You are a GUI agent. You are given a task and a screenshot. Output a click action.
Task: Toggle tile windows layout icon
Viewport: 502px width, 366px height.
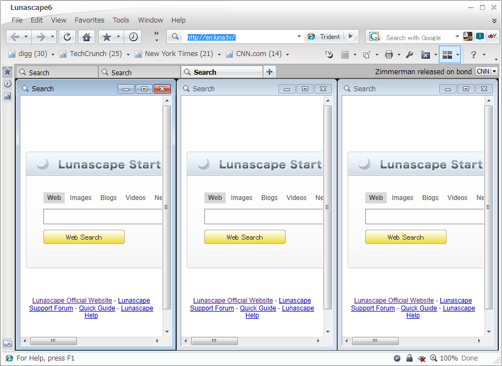pos(447,55)
